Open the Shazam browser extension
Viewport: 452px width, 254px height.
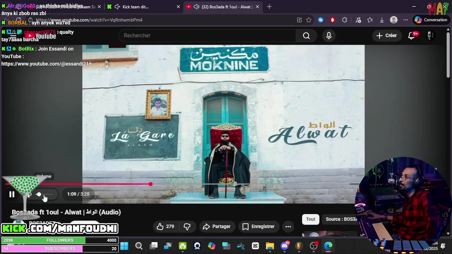point(321,20)
